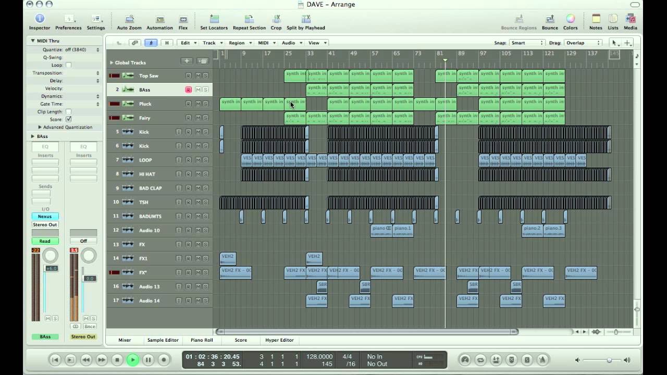Click the Read automation mode button

coord(45,241)
